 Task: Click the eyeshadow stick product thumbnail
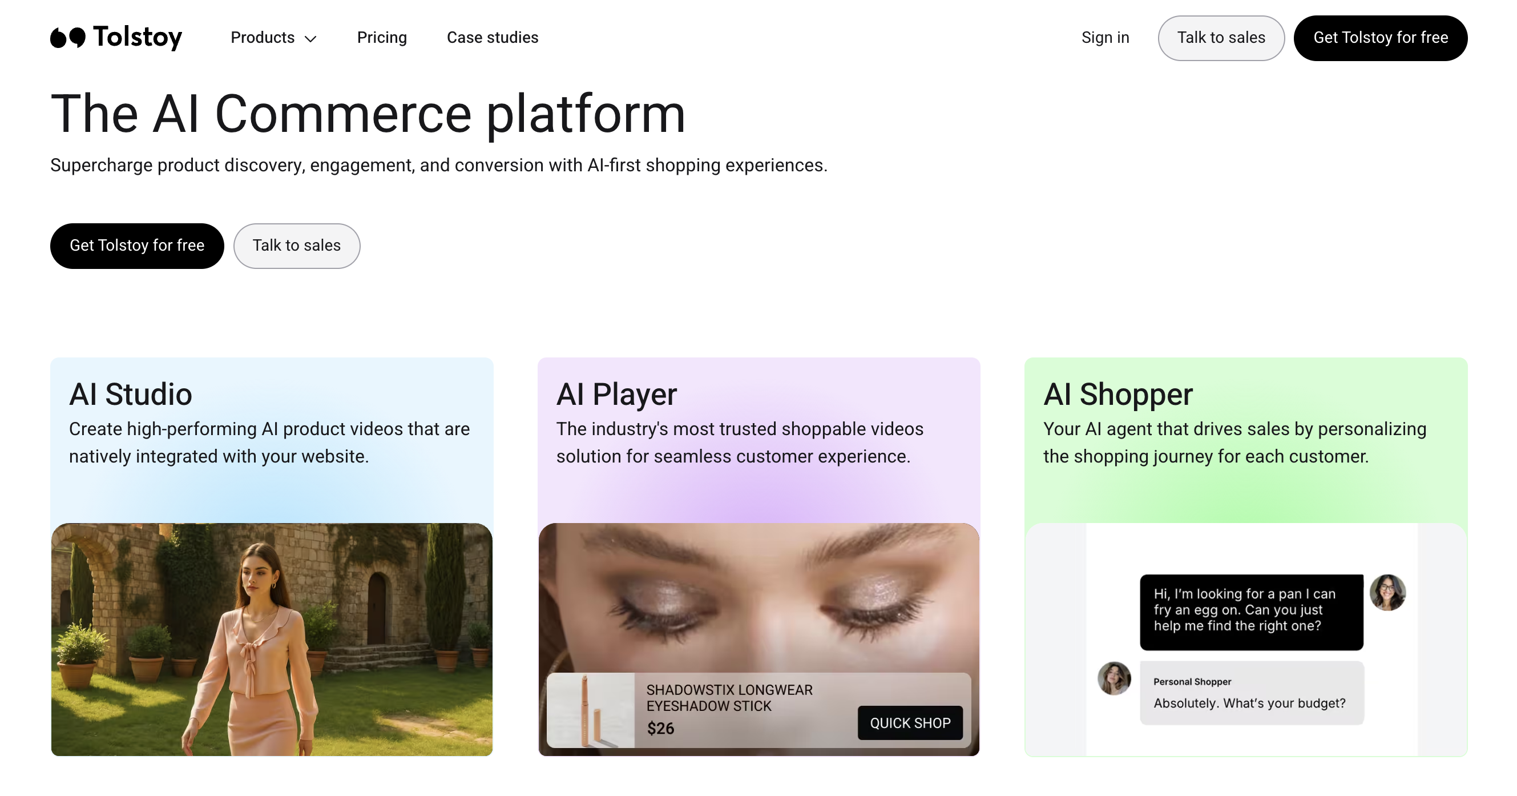[591, 710]
